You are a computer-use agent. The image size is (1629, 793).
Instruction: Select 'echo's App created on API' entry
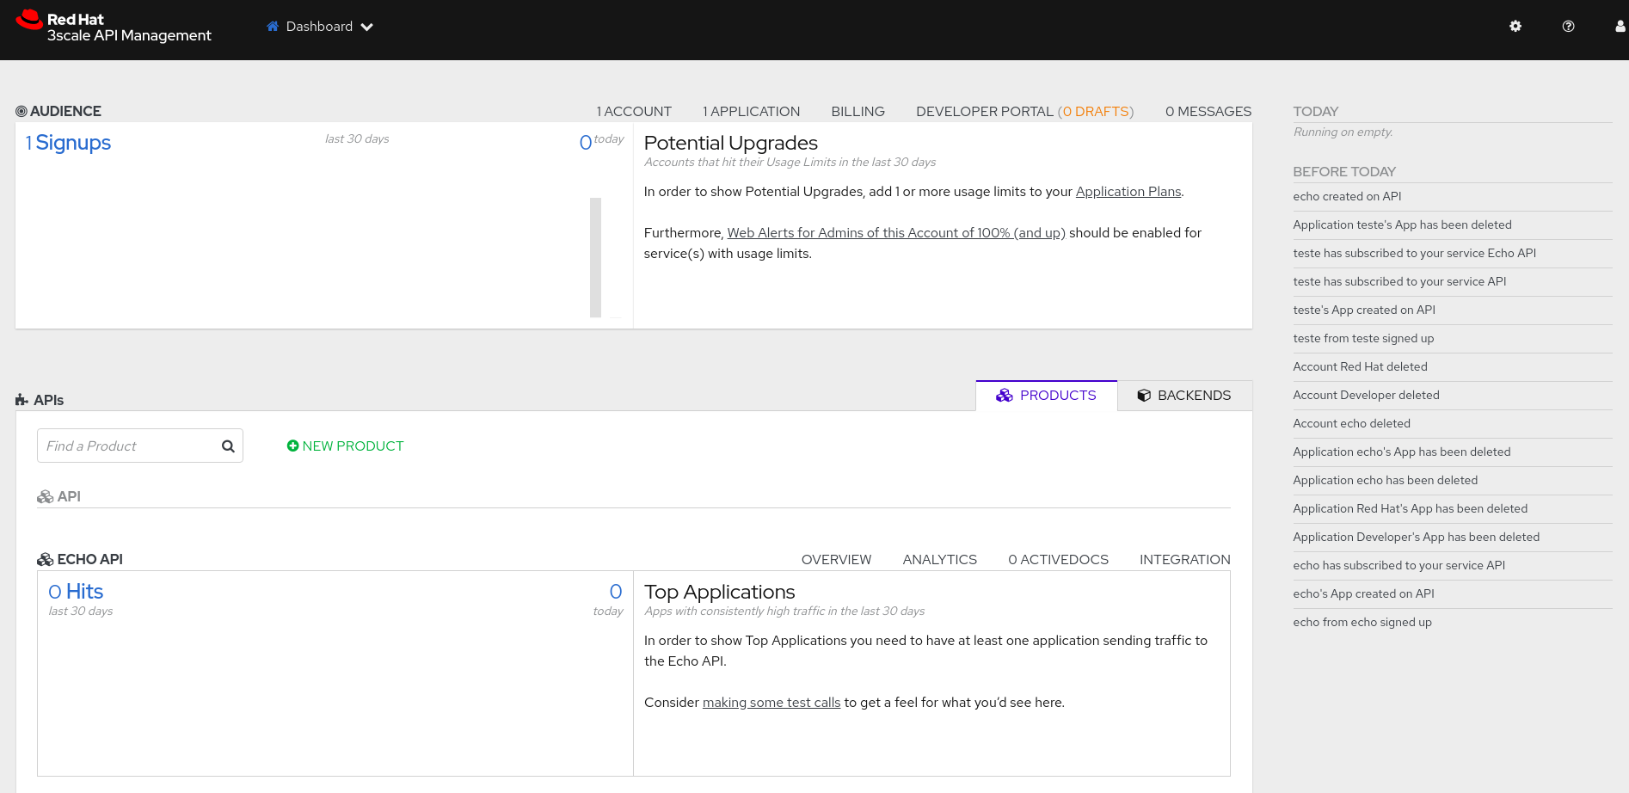tap(1363, 594)
